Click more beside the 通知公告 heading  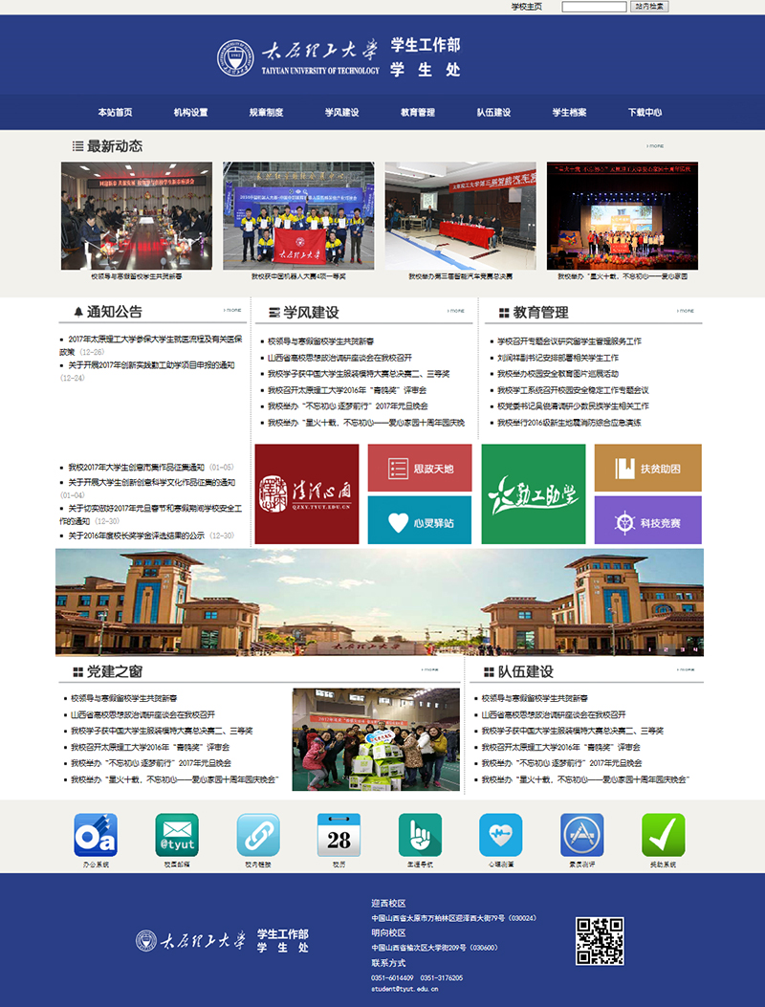232,310
